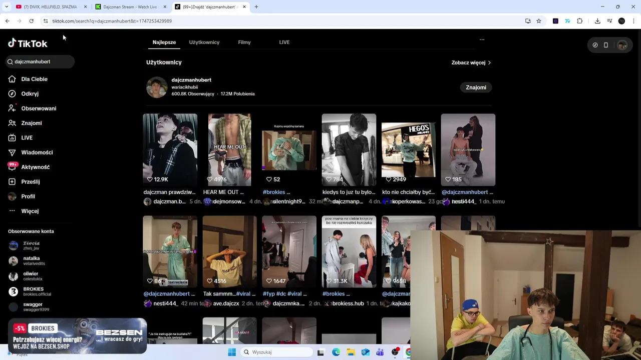The image size is (641, 360).
Task: Open dajczmanhubert profile avatar
Action: click(157, 87)
